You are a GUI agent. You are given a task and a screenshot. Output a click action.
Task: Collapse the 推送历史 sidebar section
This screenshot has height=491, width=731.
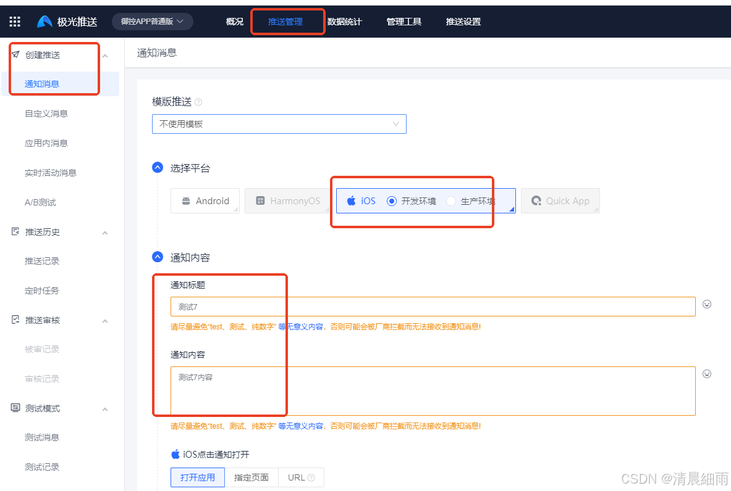point(106,233)
